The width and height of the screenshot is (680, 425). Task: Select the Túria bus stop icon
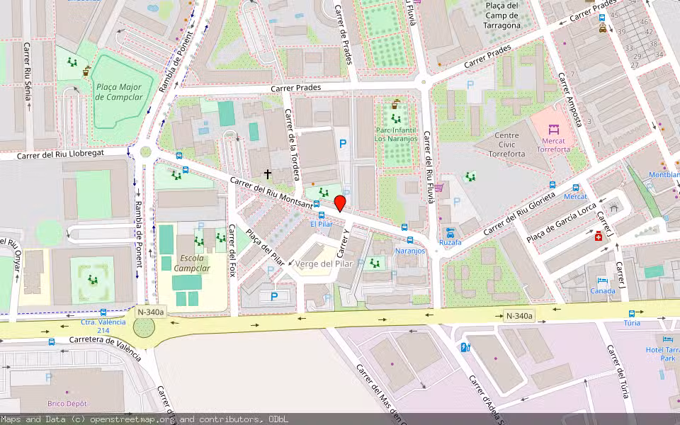(x=632, y=314)
